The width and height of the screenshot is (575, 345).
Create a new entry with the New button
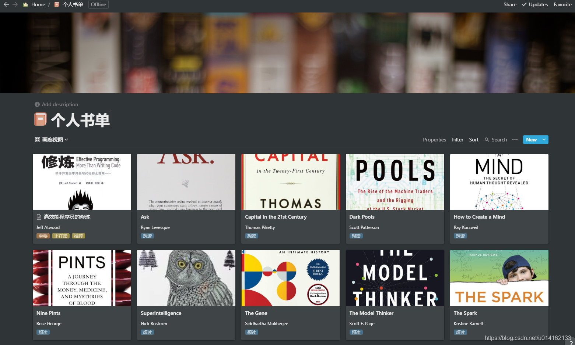click(x=531, y=140)
